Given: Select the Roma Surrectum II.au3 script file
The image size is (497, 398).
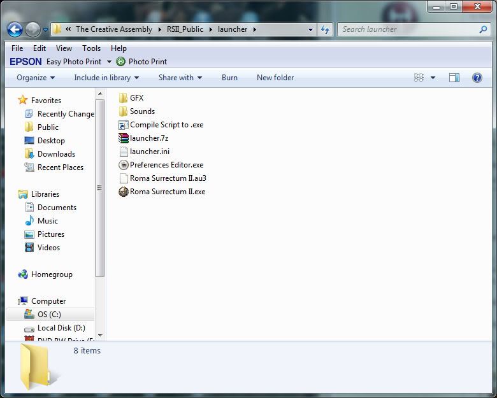Looking at the screenshot, I should tap(168, 178).
